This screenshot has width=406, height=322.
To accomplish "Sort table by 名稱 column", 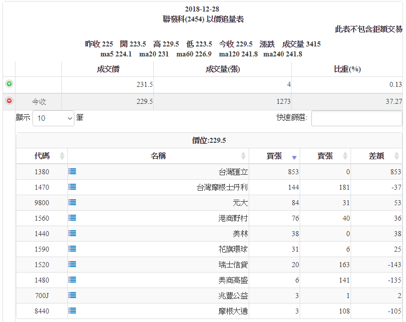I will click(x=158, y=156).
